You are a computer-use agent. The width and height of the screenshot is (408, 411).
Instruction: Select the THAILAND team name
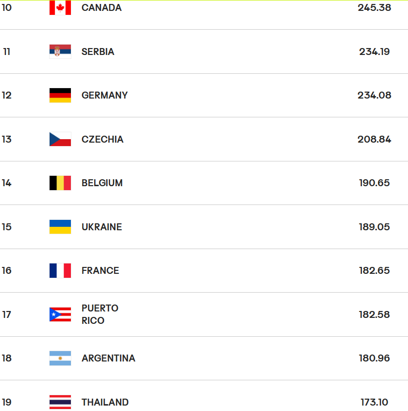pyautogui.click(x=105, y=402)
